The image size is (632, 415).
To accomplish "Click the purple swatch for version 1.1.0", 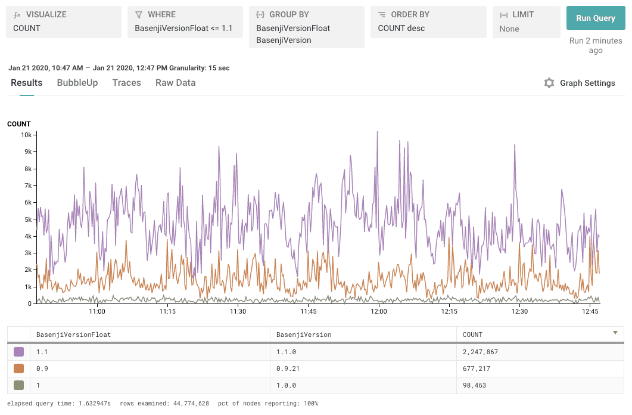I will coord(18,352).
